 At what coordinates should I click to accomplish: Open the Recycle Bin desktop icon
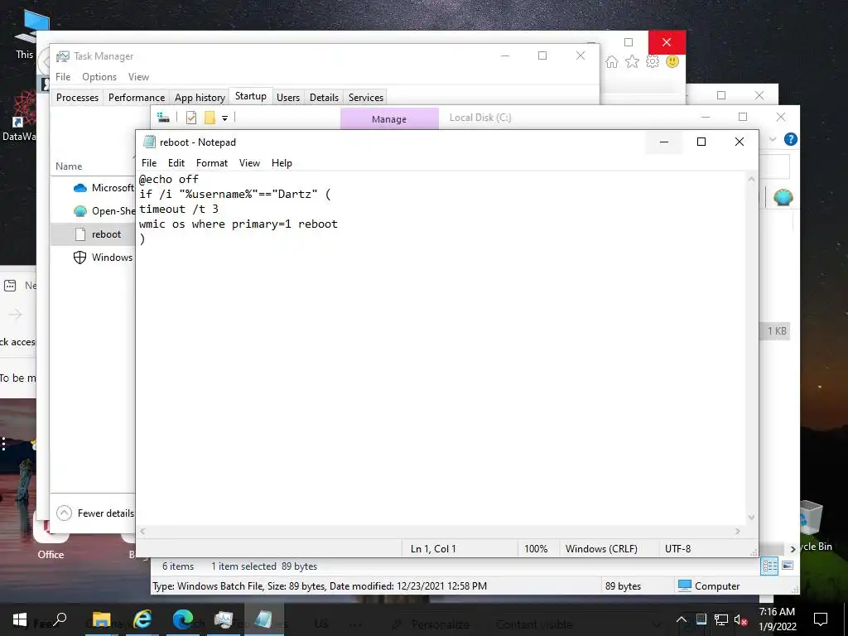pos(812,524)
